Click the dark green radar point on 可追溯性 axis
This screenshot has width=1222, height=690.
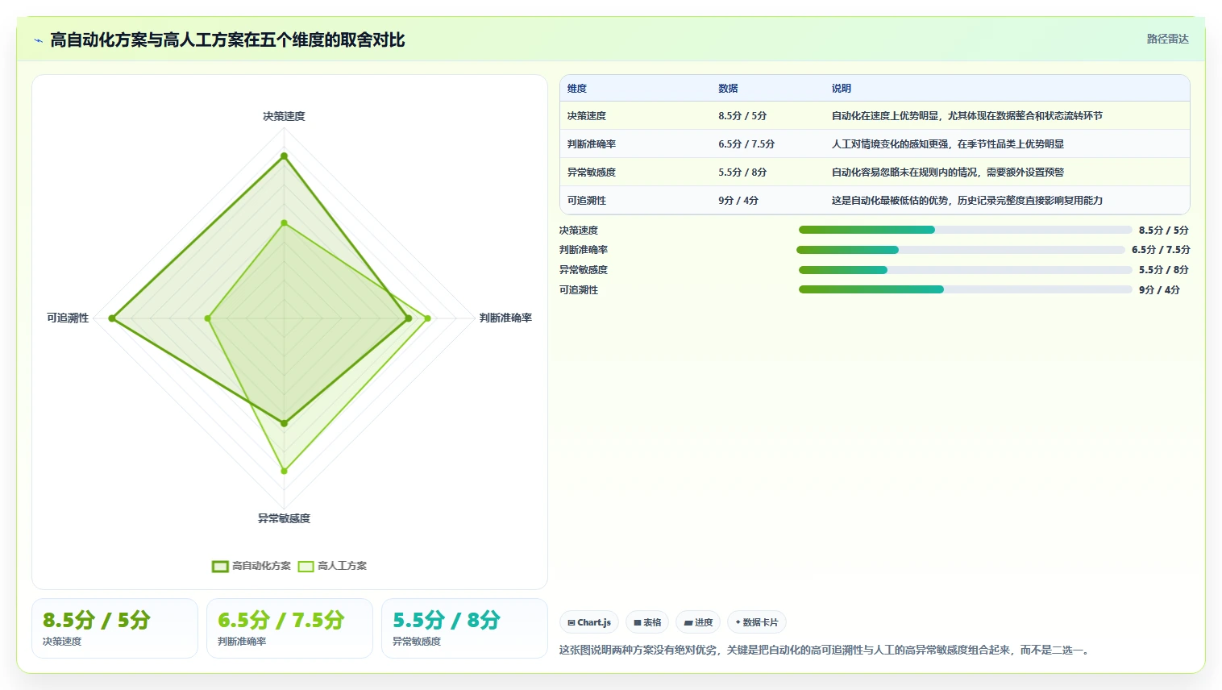113,318
